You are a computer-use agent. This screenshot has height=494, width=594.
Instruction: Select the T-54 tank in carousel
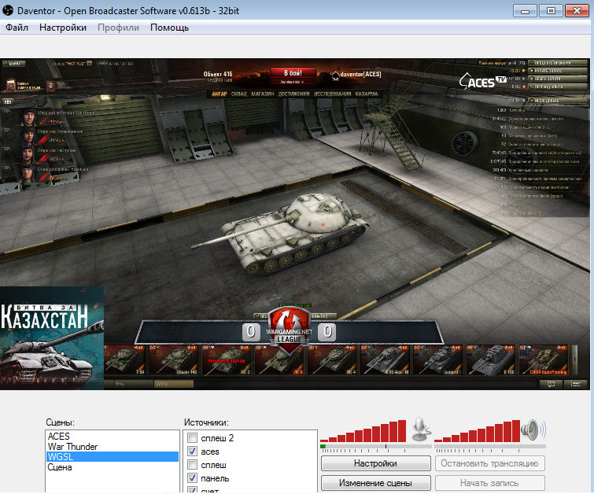(125, 360)
